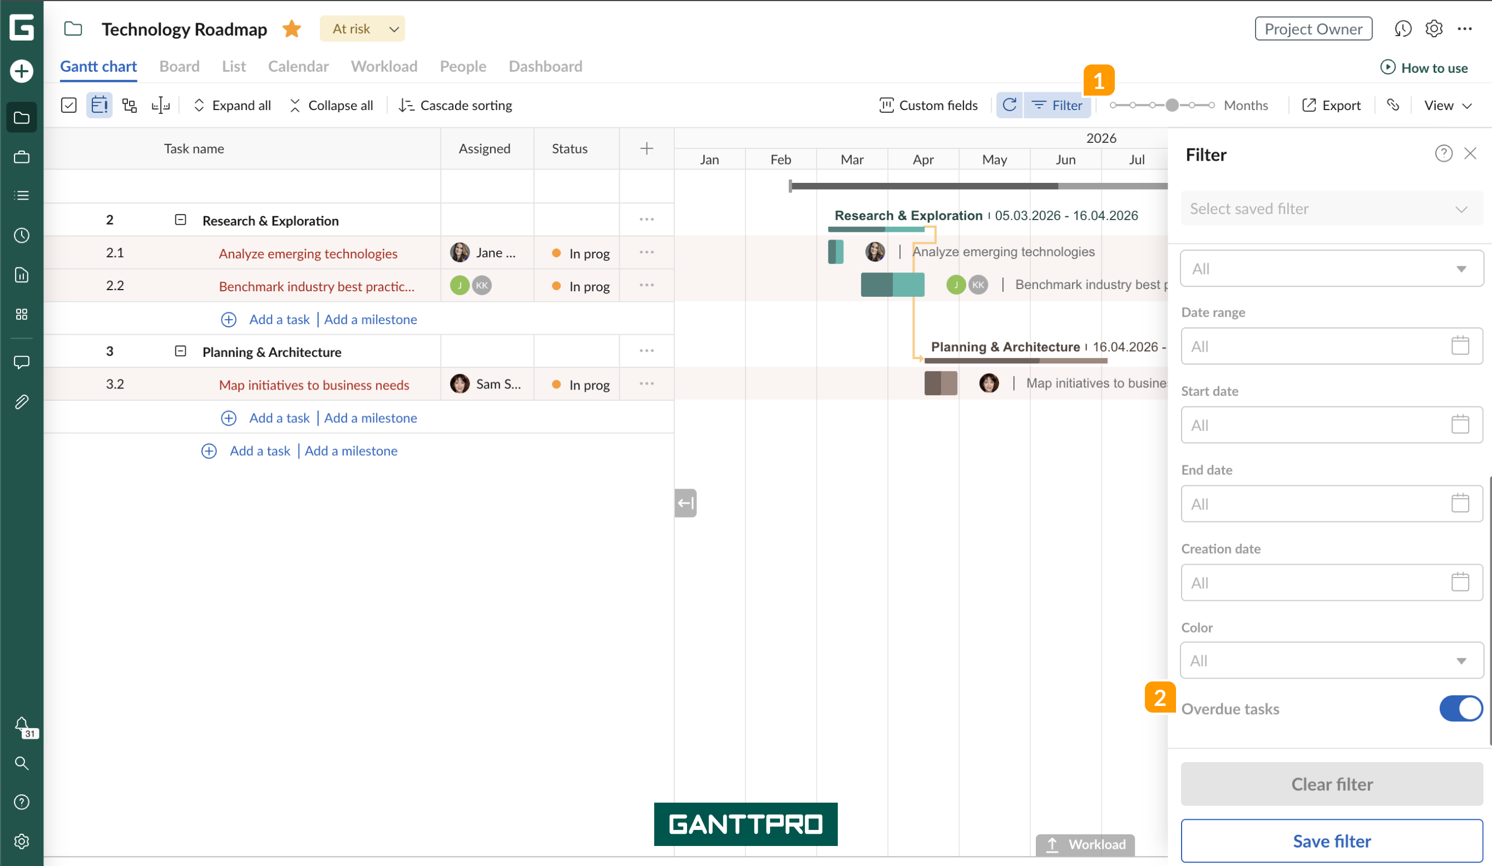1492x866 pixels.
Task: Click the Creation date input field
Action: click(1331, 582)
